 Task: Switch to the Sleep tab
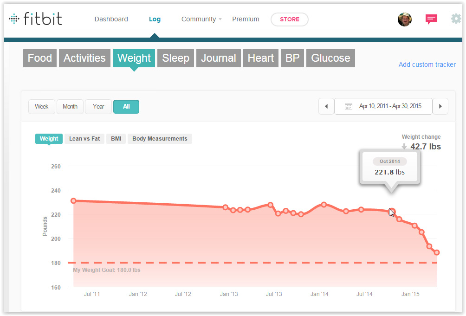[175, 58]
